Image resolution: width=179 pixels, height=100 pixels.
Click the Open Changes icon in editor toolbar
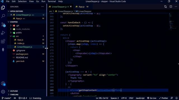point(166,7)
